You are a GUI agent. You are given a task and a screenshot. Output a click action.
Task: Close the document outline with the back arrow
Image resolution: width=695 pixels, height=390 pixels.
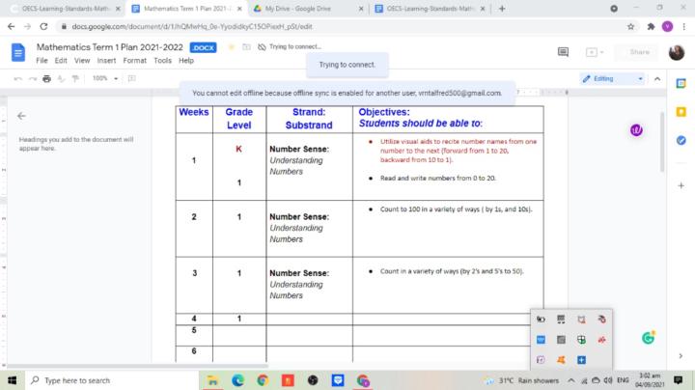coord(21,116)
